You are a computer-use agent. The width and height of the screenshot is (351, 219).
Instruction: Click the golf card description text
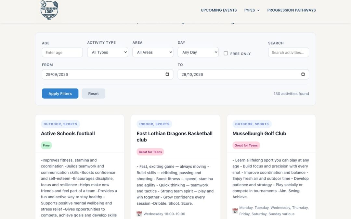(271, 178)
